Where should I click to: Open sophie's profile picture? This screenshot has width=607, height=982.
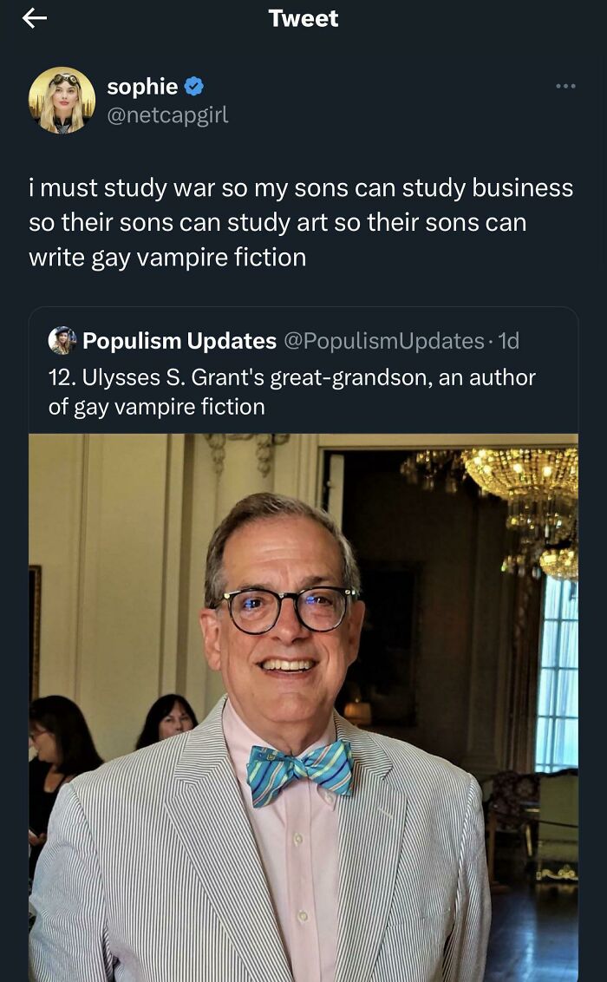coord(62,100)
